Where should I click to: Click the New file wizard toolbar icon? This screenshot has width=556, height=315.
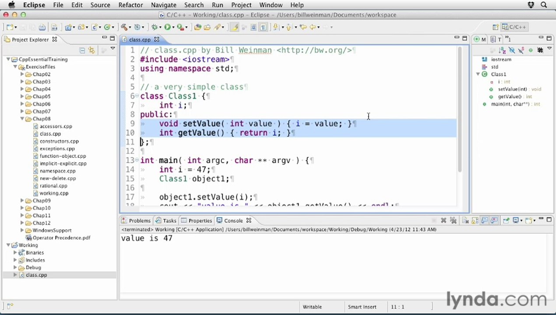[x=9, y=27]
